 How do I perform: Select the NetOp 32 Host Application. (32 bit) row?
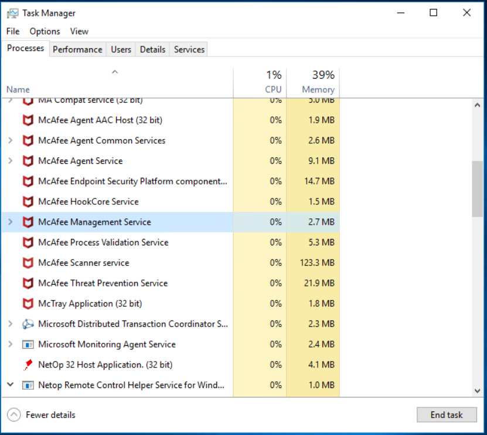click(x=171, y=365)
